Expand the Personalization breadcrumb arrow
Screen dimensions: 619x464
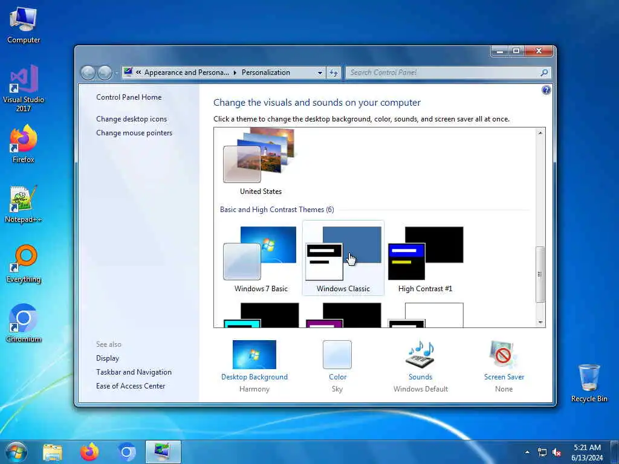235,72
